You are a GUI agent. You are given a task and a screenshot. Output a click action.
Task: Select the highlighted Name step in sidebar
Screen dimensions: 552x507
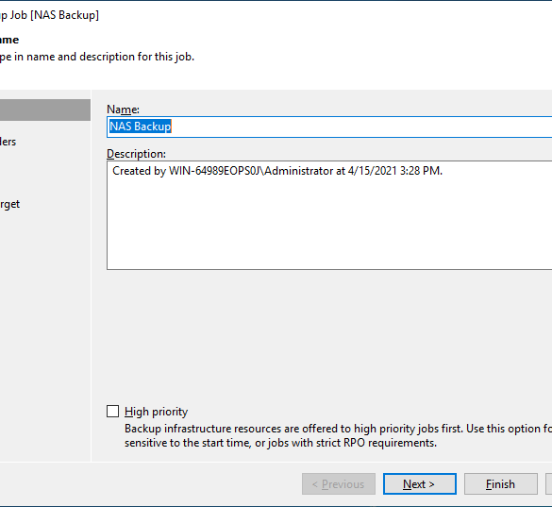point(45,110)
